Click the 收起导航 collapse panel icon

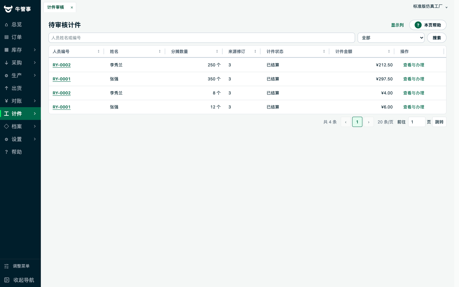pyautogui.click(x=7, y=280)
